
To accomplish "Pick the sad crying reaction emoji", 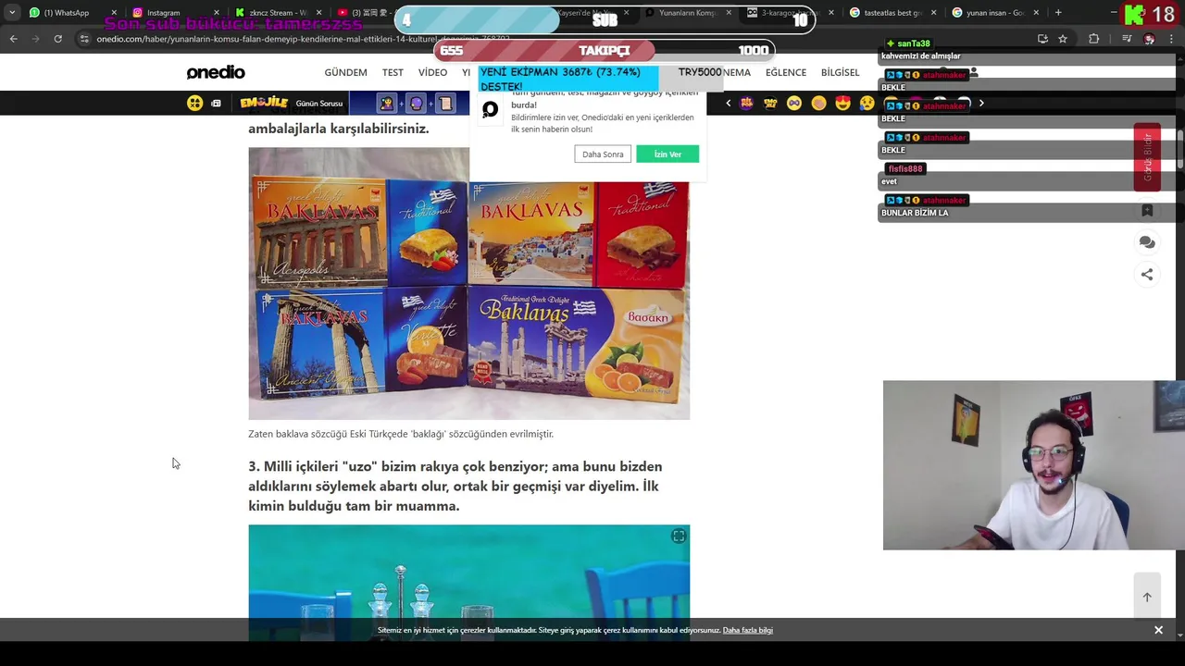I will point(867,104).
